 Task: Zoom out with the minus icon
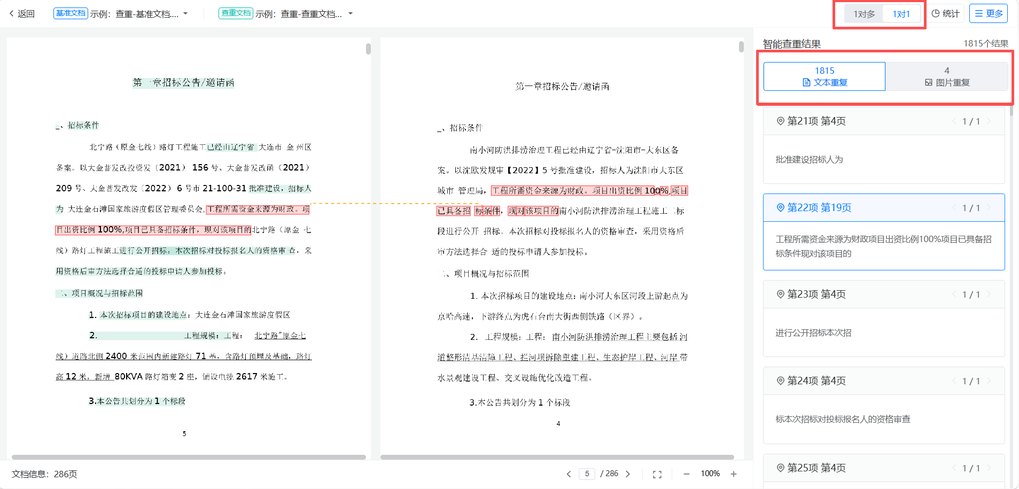687,474
